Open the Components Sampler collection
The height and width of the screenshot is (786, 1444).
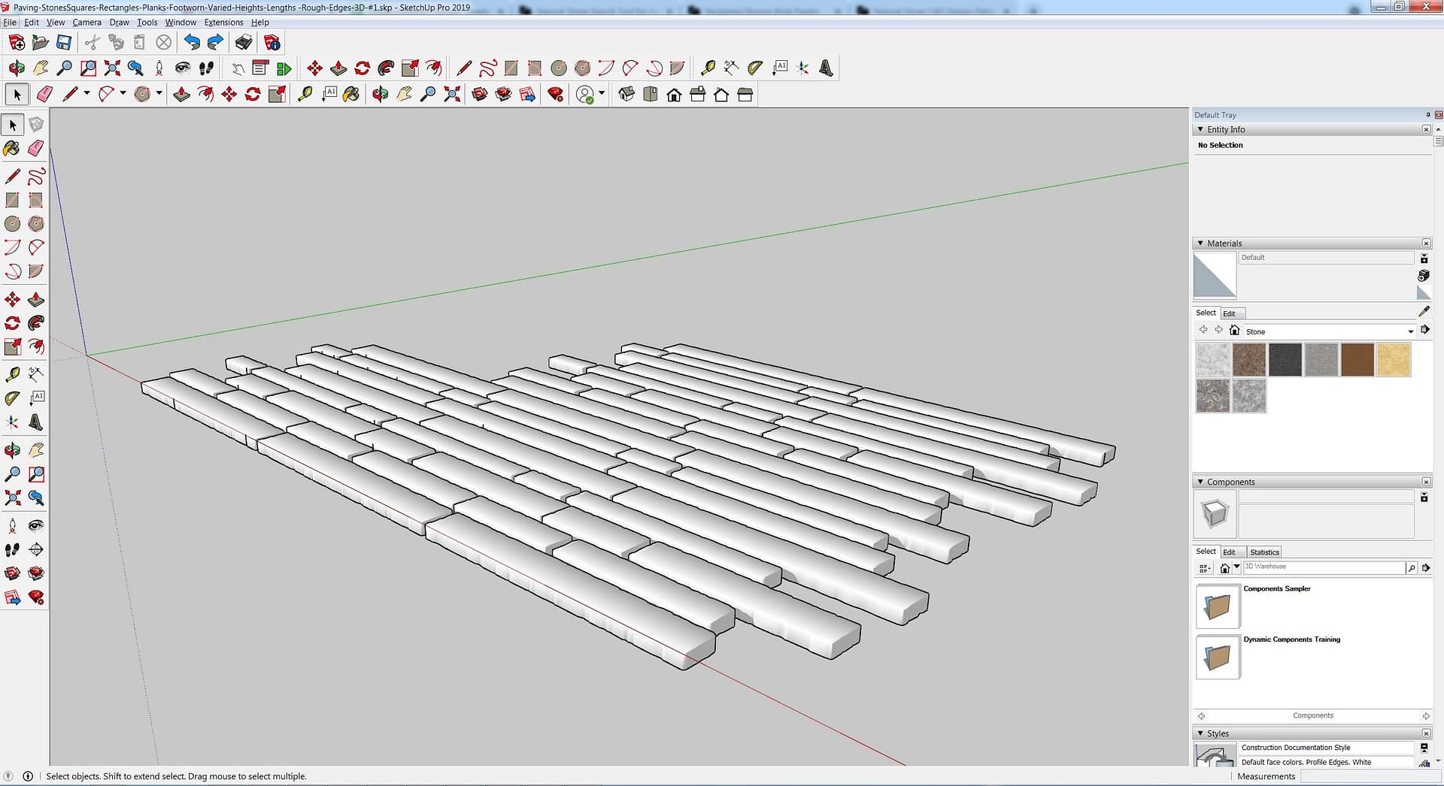tap(1217, 606)
